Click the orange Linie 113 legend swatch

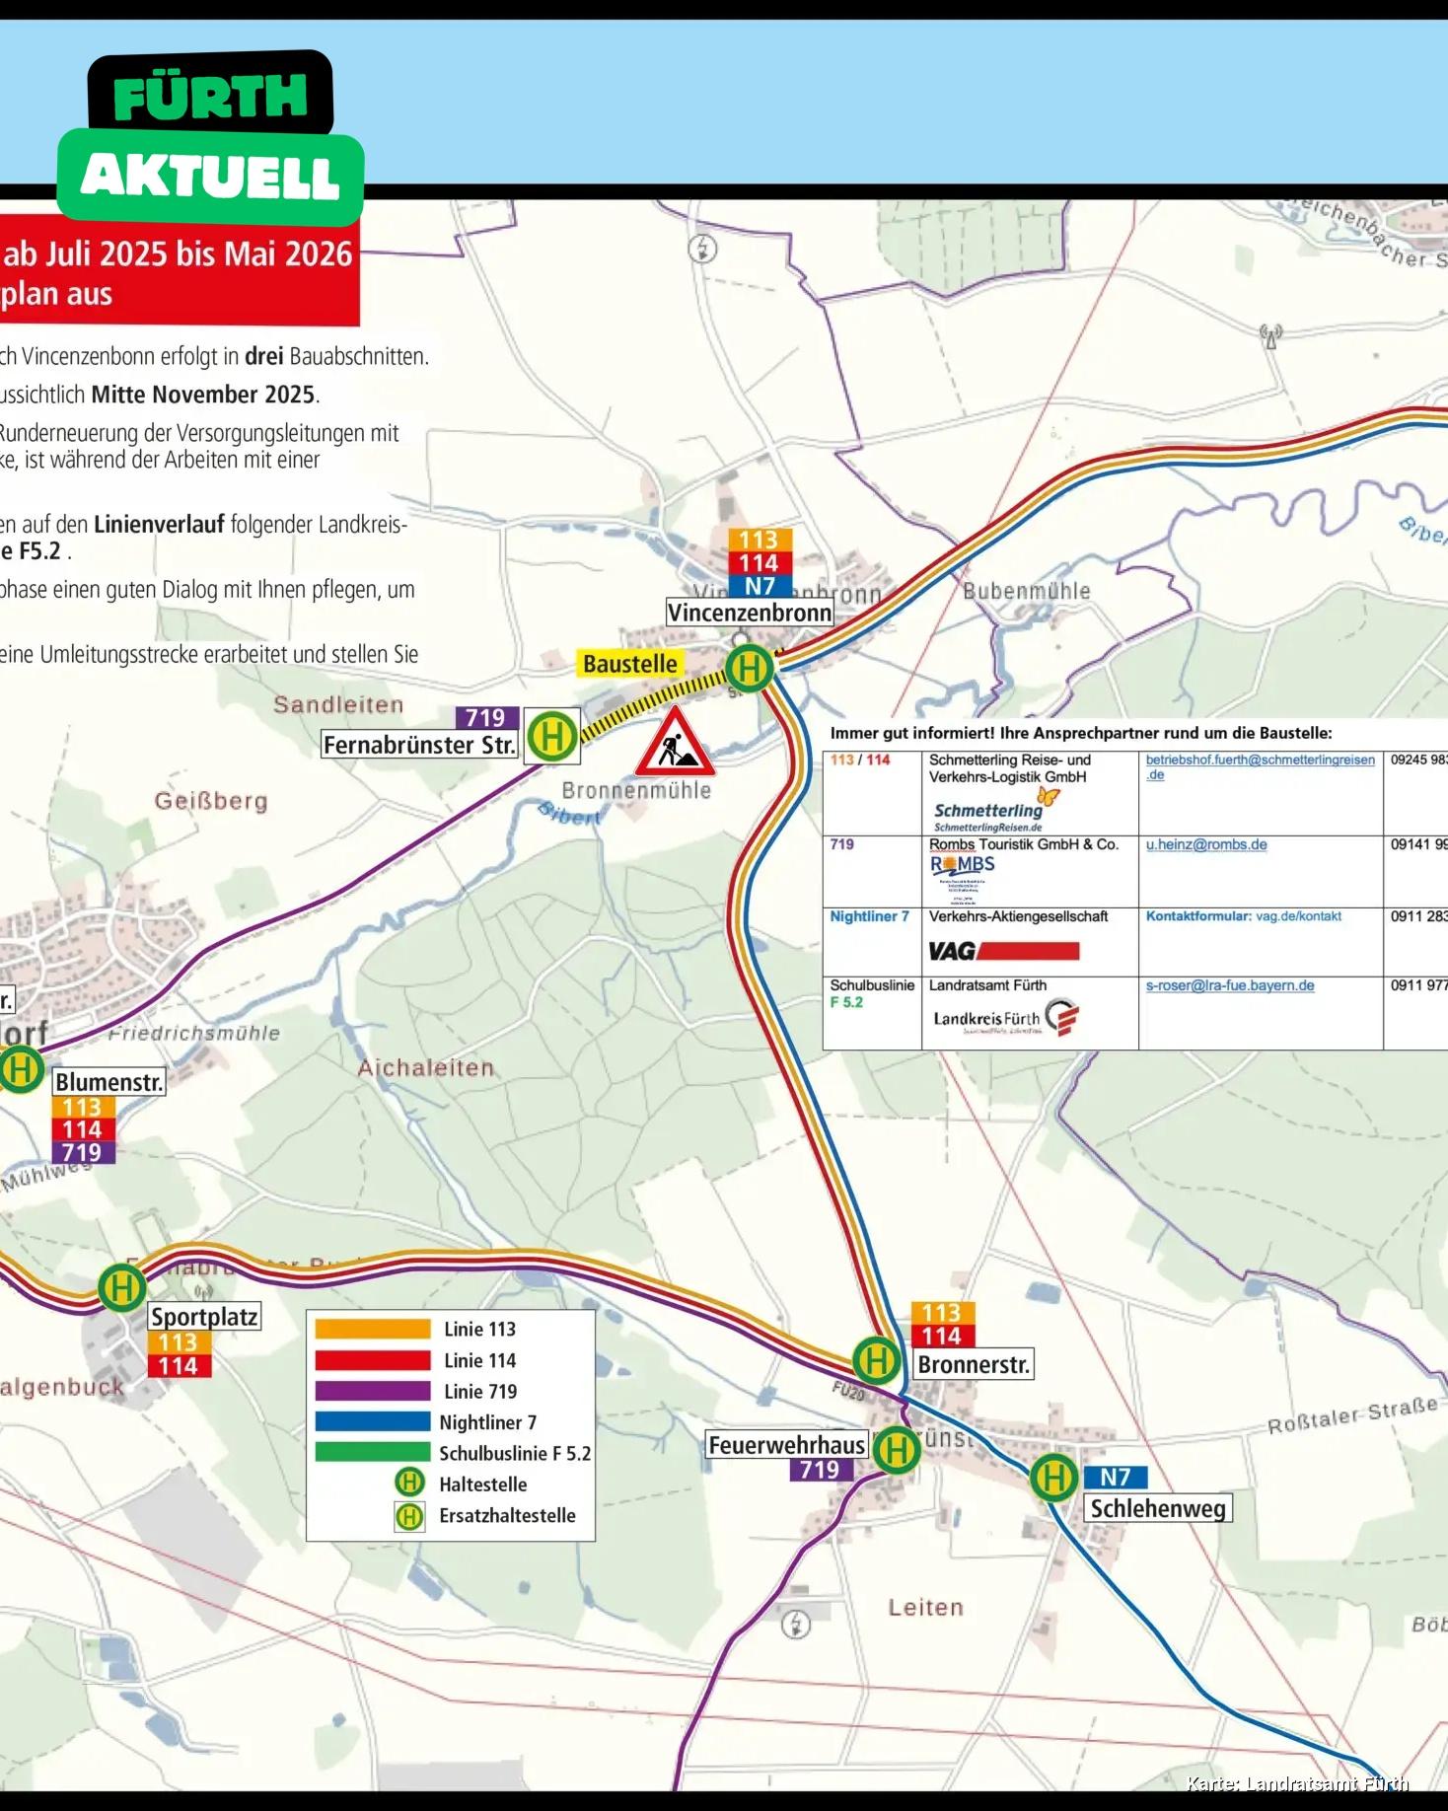coord(373,1329)
